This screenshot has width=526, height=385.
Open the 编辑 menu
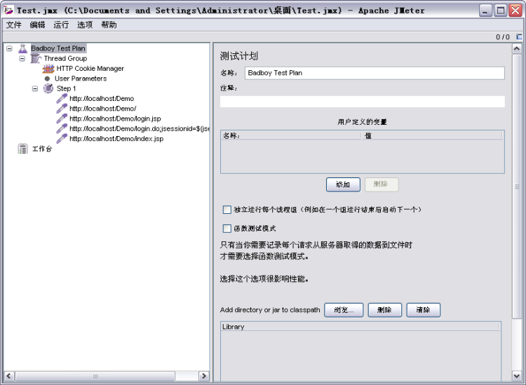(x=37, y=25)
